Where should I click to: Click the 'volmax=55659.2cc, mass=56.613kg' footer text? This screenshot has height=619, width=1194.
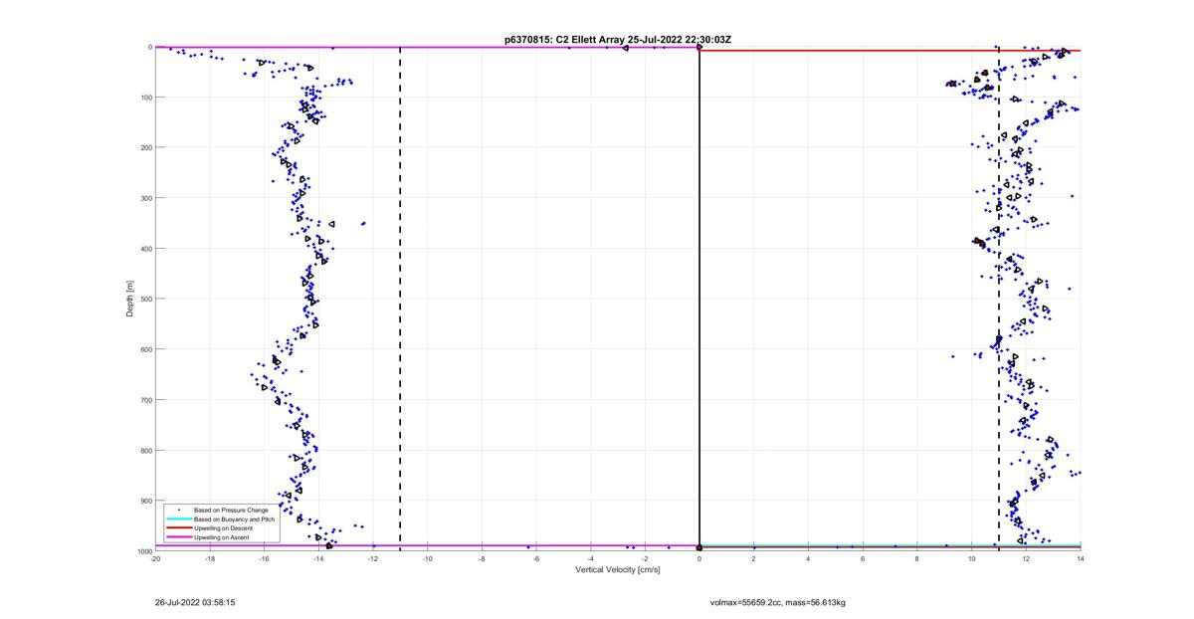[777, 602]
